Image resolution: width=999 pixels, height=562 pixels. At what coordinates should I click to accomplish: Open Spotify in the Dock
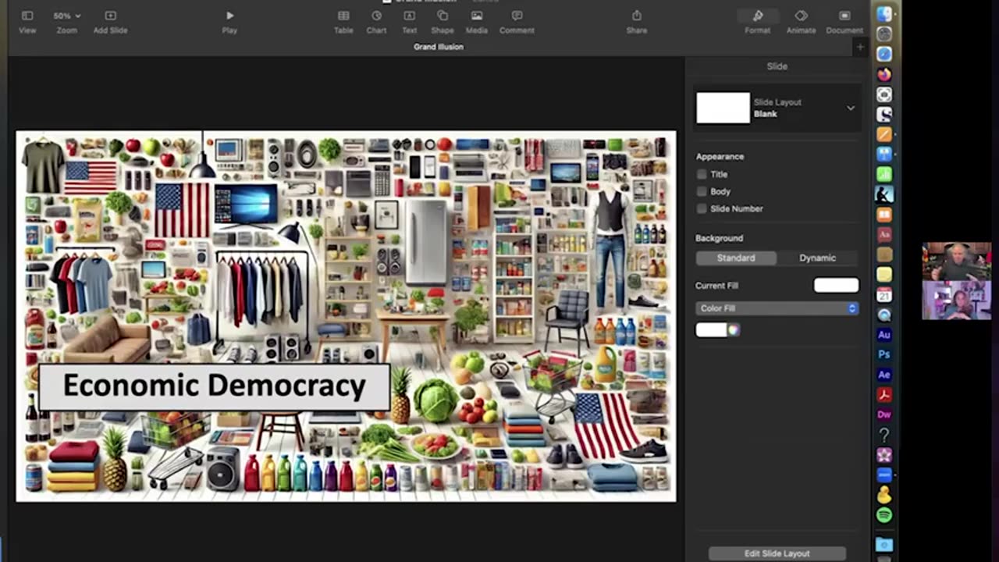[884, 515]
